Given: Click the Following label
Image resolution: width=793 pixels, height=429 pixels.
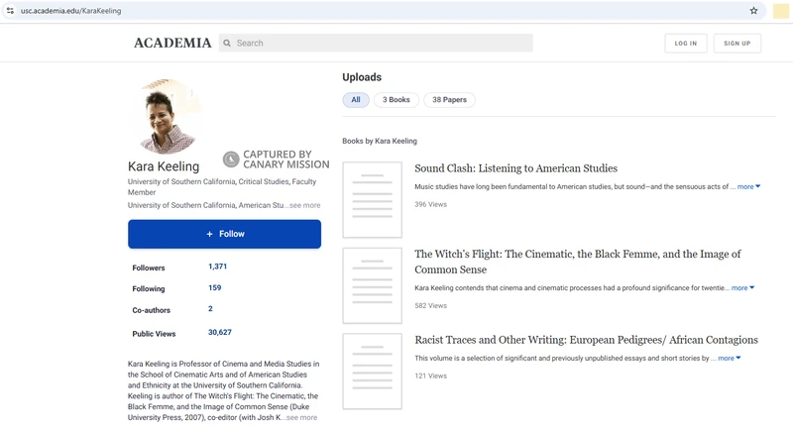Looking at the screenshot, I should coord(149,289).
